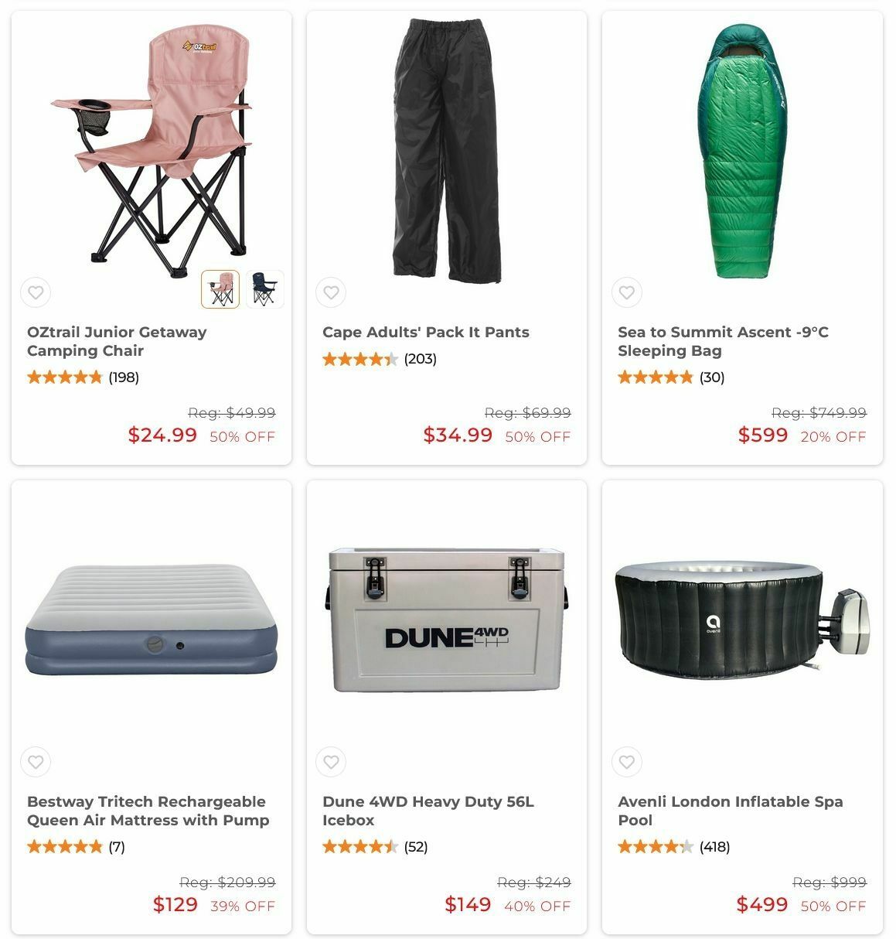This screenshot has width=896, height=939.
Task: Open Cape Adults' Pack It Pants link
Action: tap(426, 332)
